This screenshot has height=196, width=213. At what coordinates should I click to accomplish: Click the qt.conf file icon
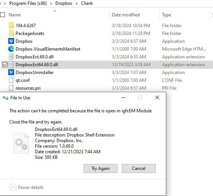click(11, 80)
